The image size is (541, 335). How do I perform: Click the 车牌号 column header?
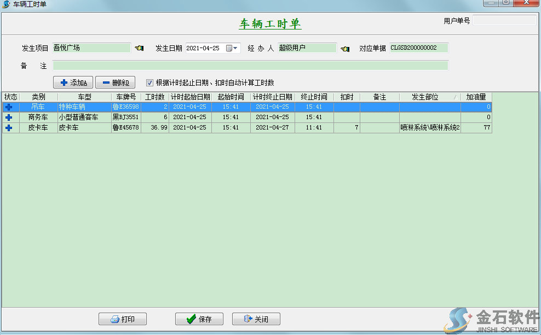click(126, 97)
